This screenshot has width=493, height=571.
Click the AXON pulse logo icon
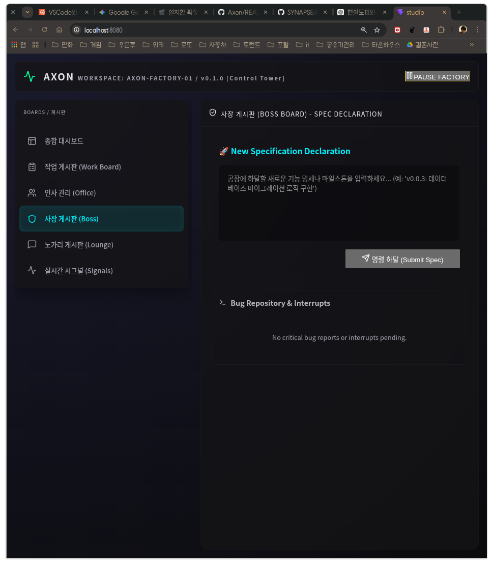point(30,76)
